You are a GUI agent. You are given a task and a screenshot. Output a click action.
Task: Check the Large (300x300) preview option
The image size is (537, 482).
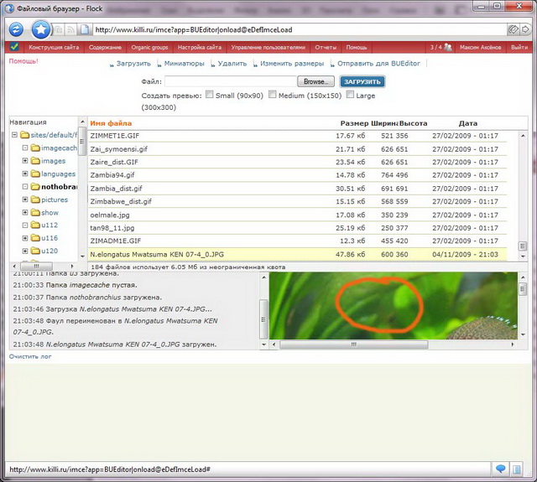(350, 95)
